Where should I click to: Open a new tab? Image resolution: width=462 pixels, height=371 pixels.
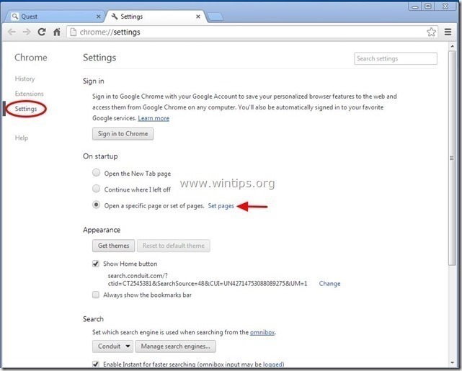coord(216,17)
